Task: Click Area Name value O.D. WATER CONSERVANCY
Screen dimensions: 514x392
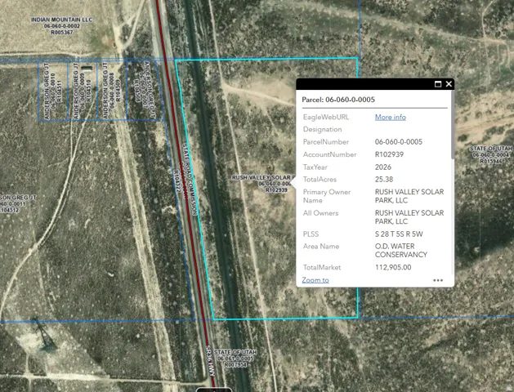Action: pos(401,251)
